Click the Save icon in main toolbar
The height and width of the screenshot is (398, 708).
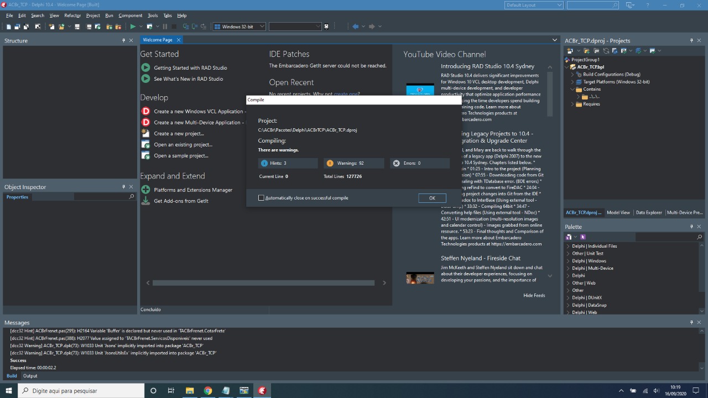tap(77, 27)
